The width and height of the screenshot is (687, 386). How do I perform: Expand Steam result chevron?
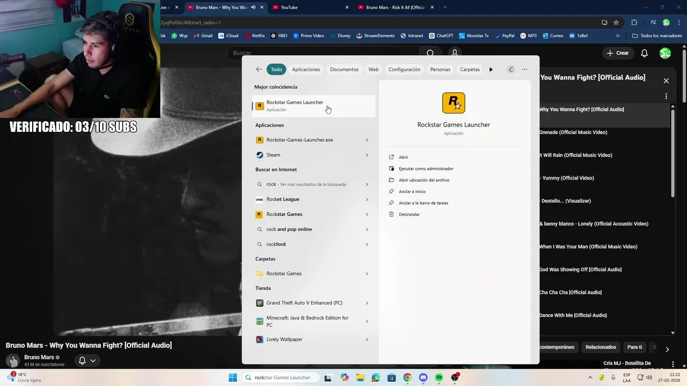[367, 155]
